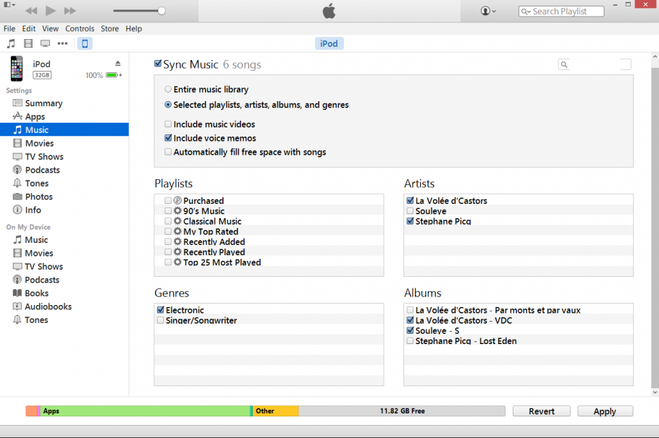Open the Store menu
Viewport: 659px width, 438px height.
click(x=109, y=29)
